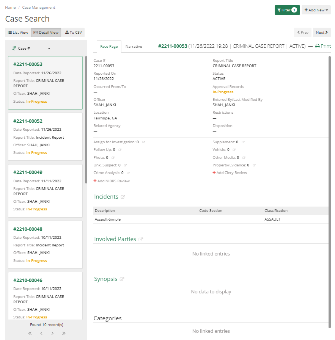
Task: Switch to the Narrative tab
Action: coord(134,46)
